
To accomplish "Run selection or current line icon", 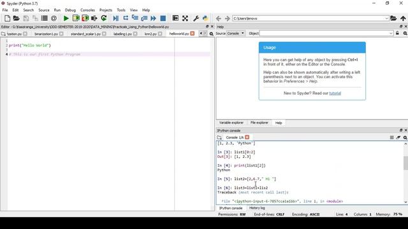I will pos(94,18).
